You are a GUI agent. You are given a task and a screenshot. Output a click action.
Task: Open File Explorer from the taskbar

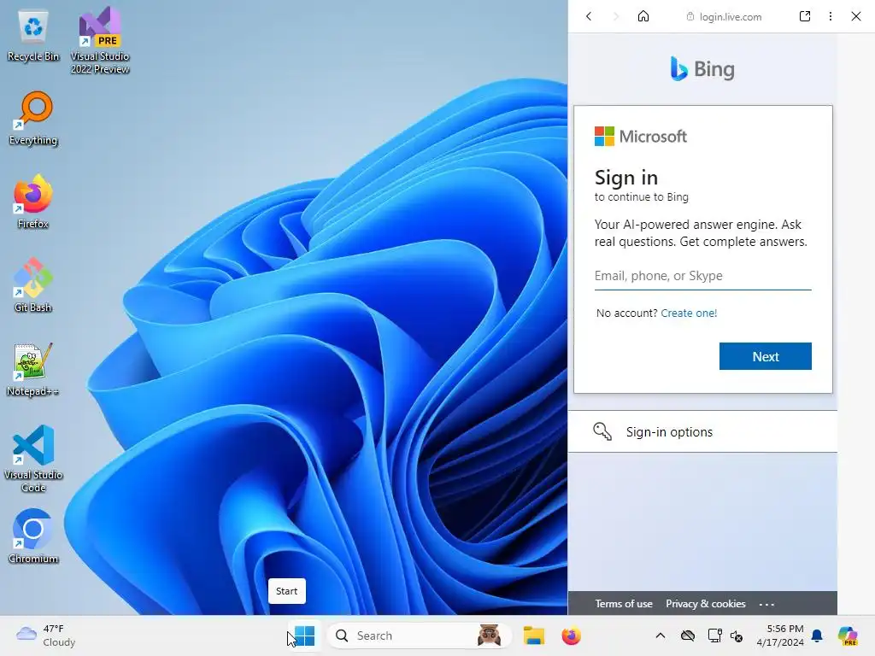[x=533, y=635]
